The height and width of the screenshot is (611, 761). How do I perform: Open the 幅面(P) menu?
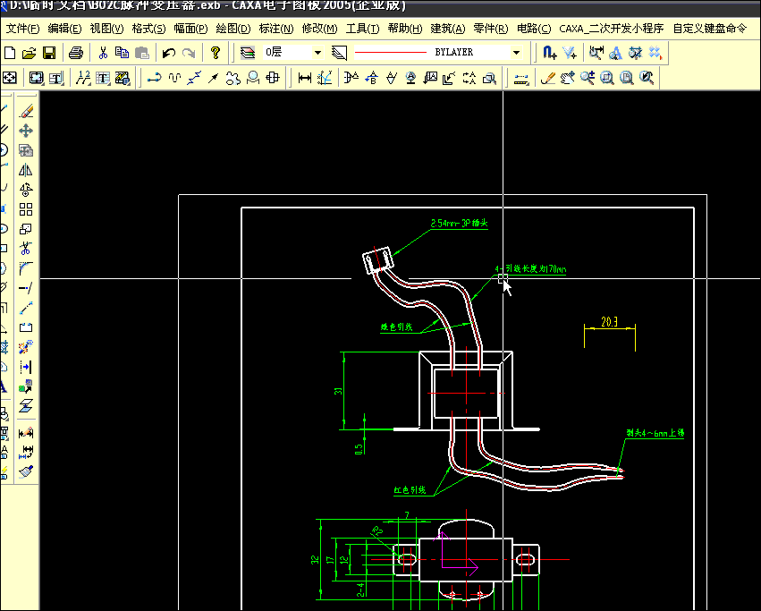(x=190, y=30)
